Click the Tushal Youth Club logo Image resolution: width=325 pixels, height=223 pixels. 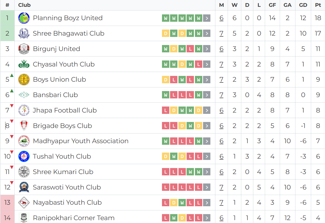point(24,157)
